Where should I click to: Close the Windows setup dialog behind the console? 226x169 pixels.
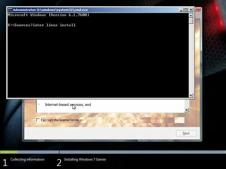click(198, 10)
